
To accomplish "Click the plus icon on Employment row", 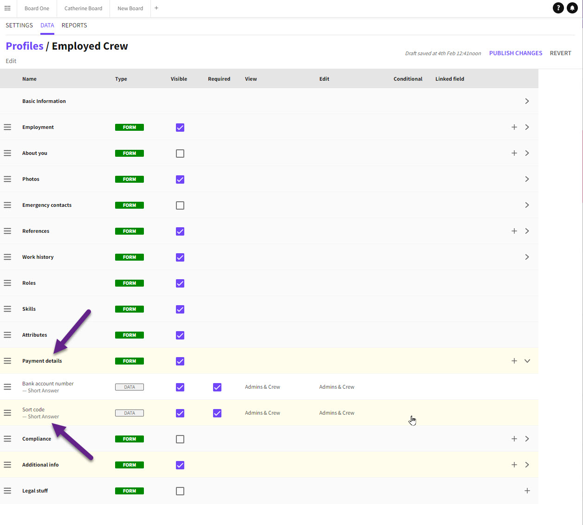I will pos(514,127).
